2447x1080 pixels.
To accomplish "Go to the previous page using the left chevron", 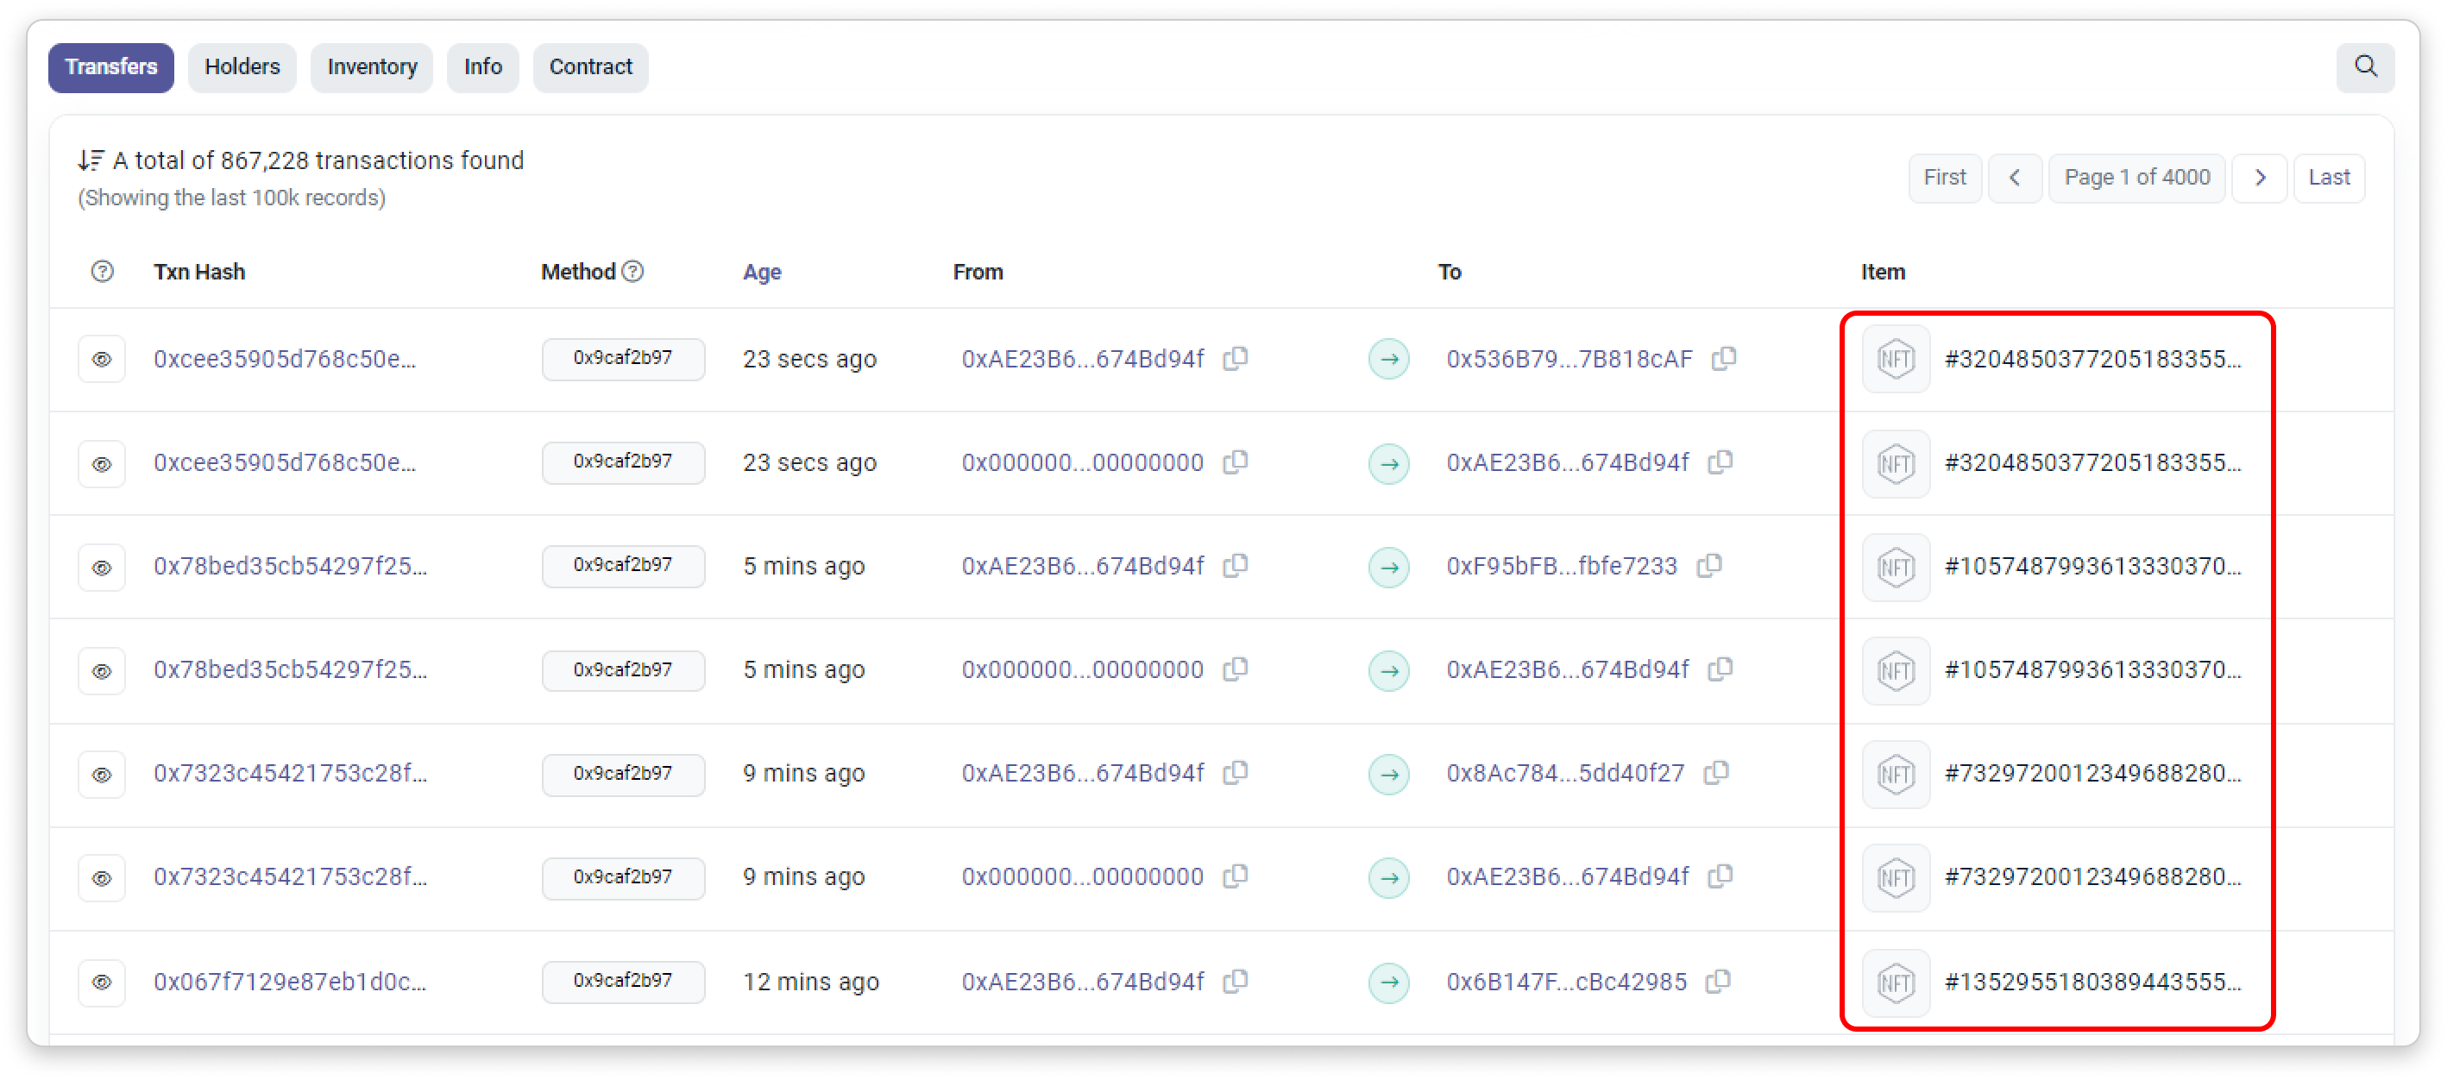I will point(2014,178).
